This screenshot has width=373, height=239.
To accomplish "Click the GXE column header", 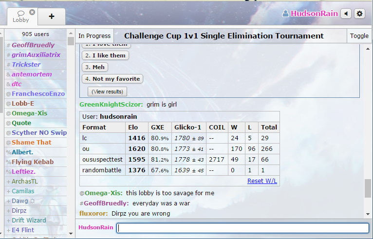I will 160,127.
